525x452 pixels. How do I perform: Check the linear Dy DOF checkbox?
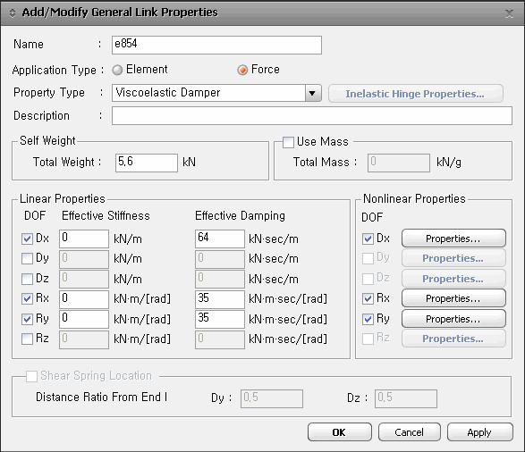pos(27,258)
